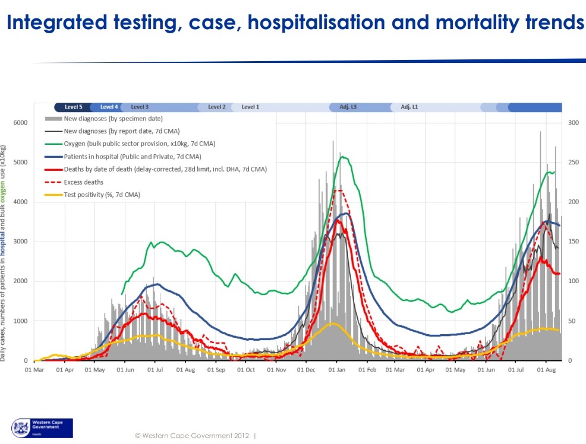Click the 01 Jan x-axis label
The width and height of the screenshot is (586, 444).
pyautogui.click(x=337, y=370)
